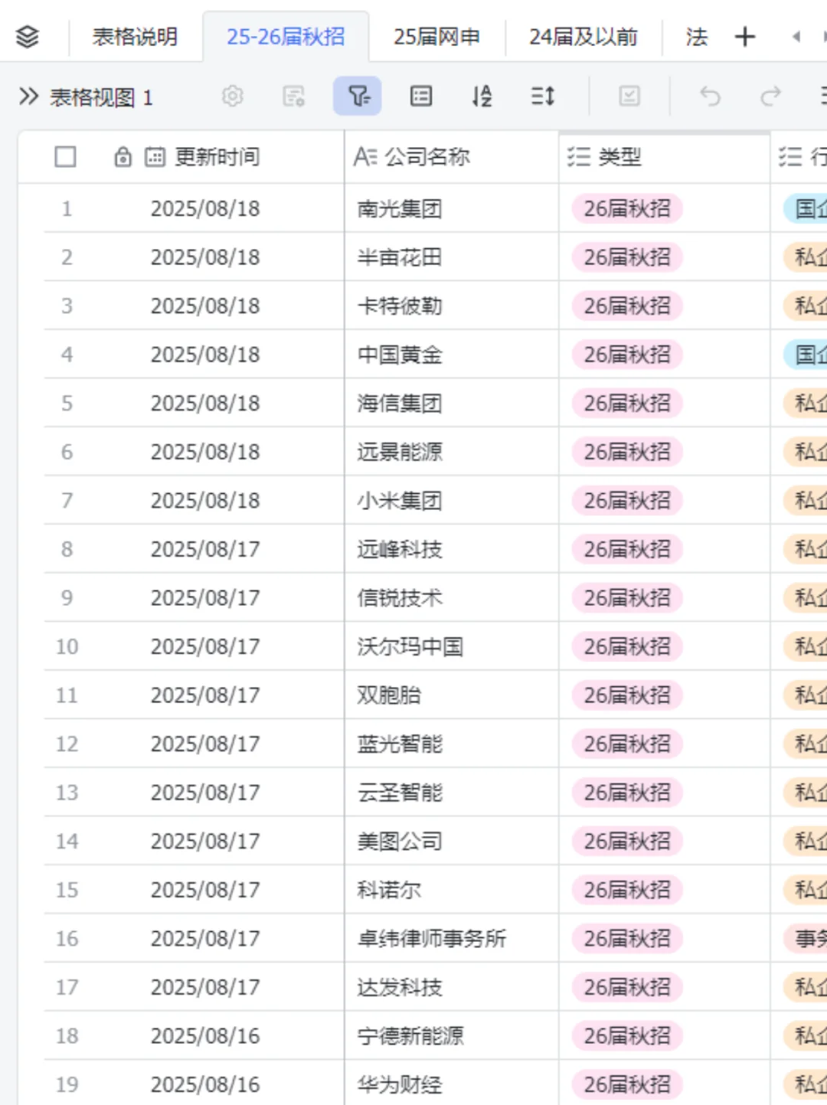This screenshot has height=1105, width=827.
Task: Select company cell 远景能源
Action: coord(452,452)
